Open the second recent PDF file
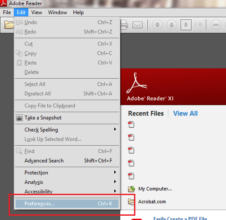Viewport: 226px width, 220px height. pos(131,137)
